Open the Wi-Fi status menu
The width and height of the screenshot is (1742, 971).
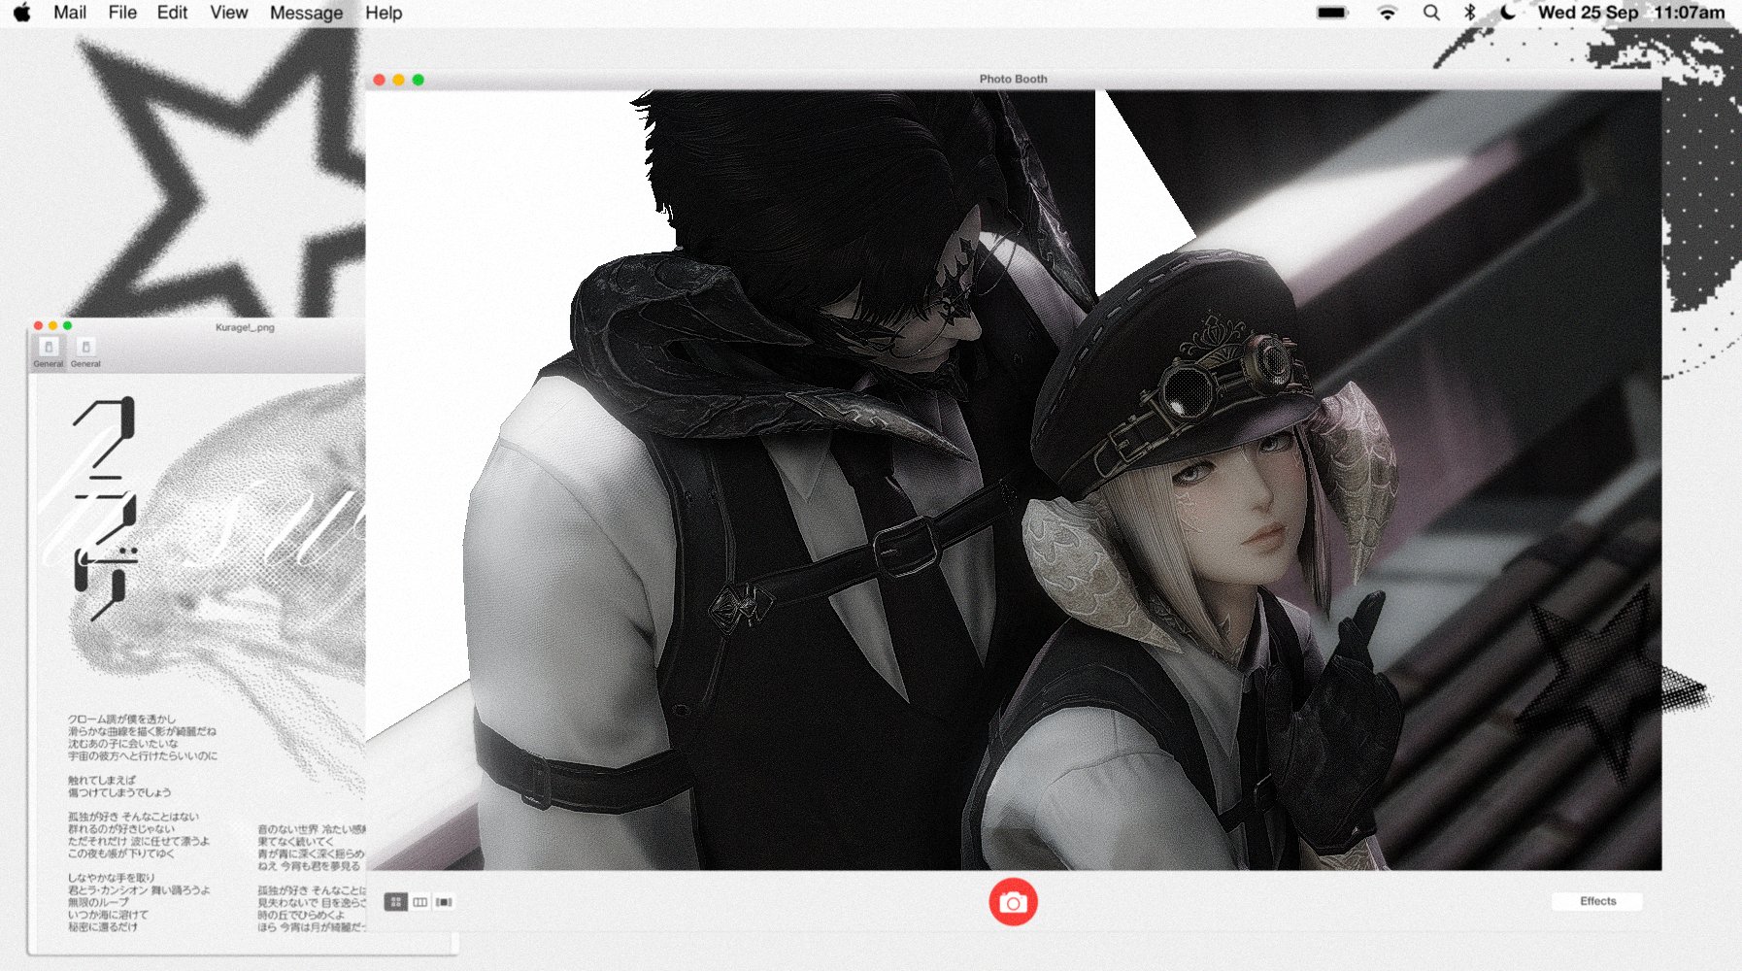(x=1388, y=13)
